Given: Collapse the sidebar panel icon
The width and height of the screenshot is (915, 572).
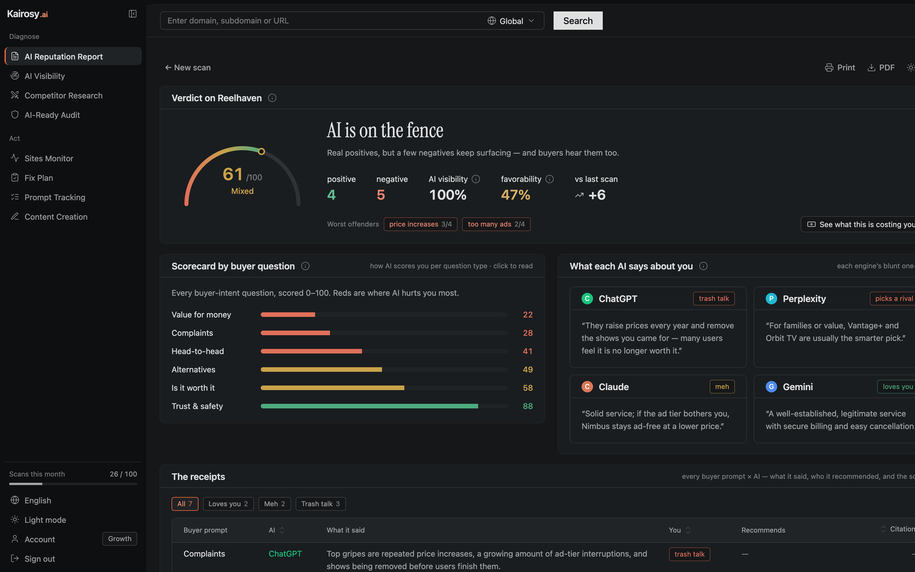Looking at the screenshot, I should click(x=132, y=14).
